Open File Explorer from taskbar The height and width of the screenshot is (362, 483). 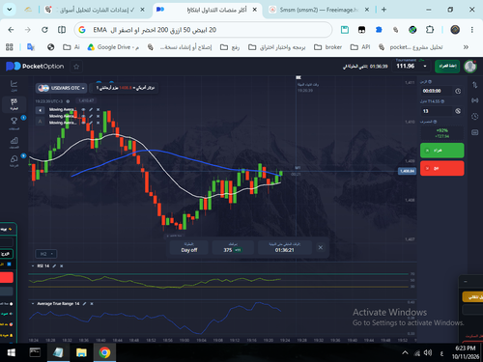coord(81,352)
